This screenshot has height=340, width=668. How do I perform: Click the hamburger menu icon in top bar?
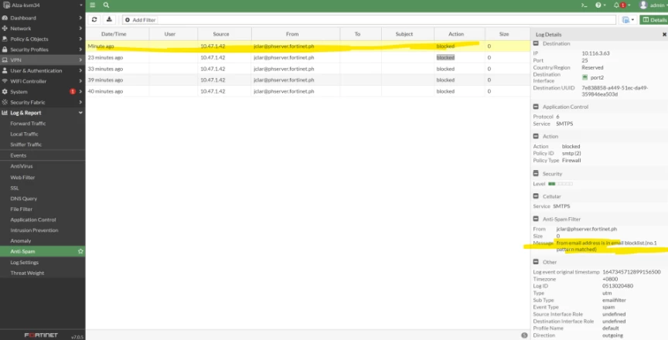click(x=93, y=5)
